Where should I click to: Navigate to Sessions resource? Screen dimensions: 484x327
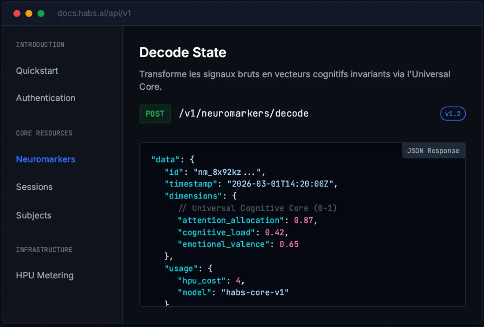(34, 187)
